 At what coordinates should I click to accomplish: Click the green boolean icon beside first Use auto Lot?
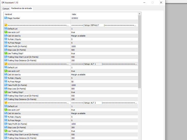(x=6, y=32)
